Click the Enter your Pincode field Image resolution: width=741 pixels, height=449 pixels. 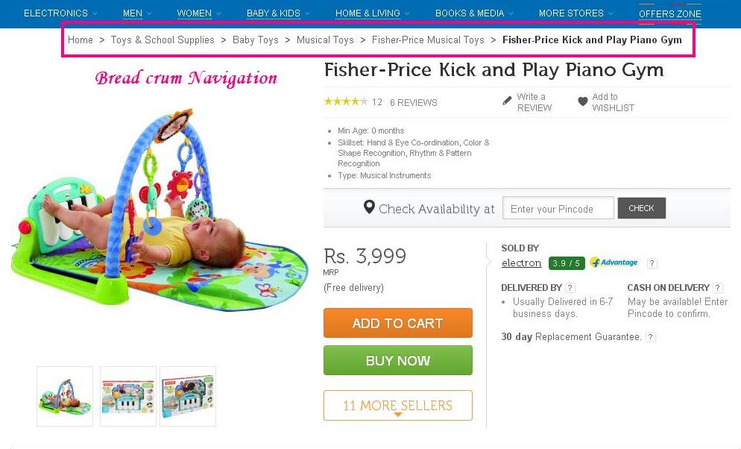[x=558, y=208]
